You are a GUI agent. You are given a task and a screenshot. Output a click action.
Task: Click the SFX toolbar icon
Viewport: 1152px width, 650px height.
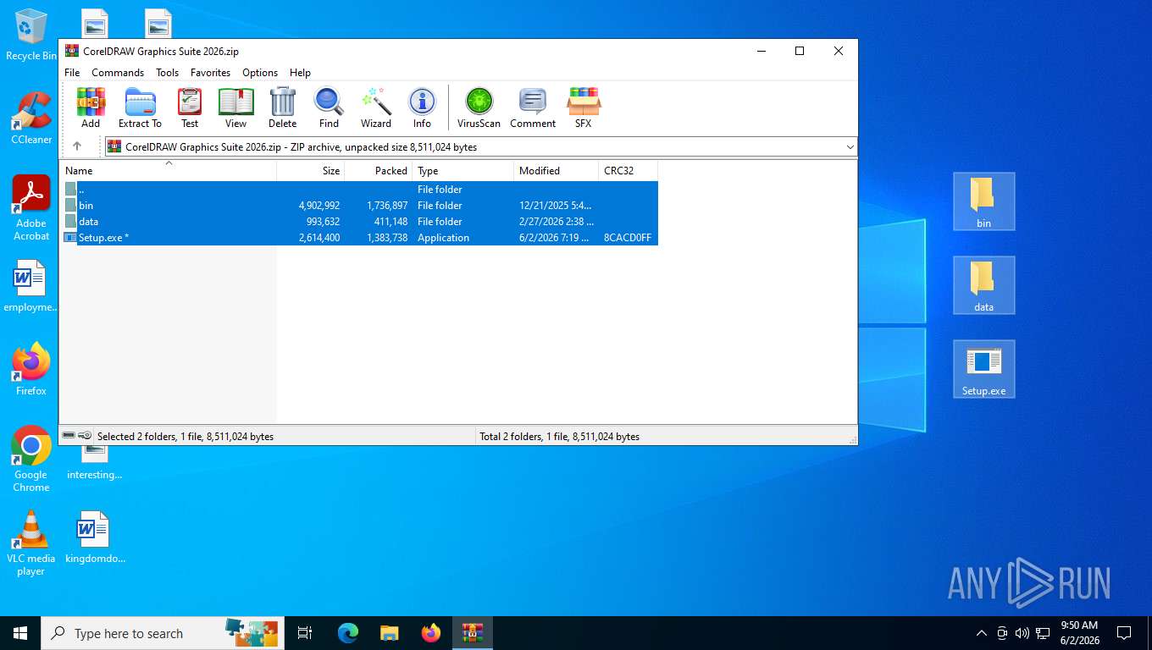tap(584, 107)
